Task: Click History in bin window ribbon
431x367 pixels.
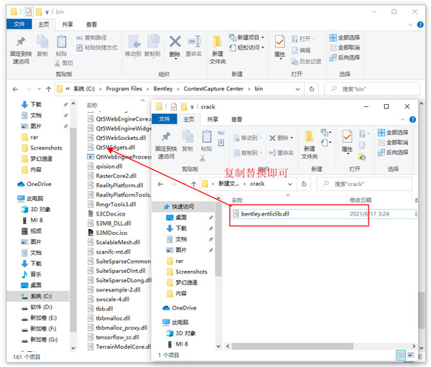Action: (x=306, y=62)
